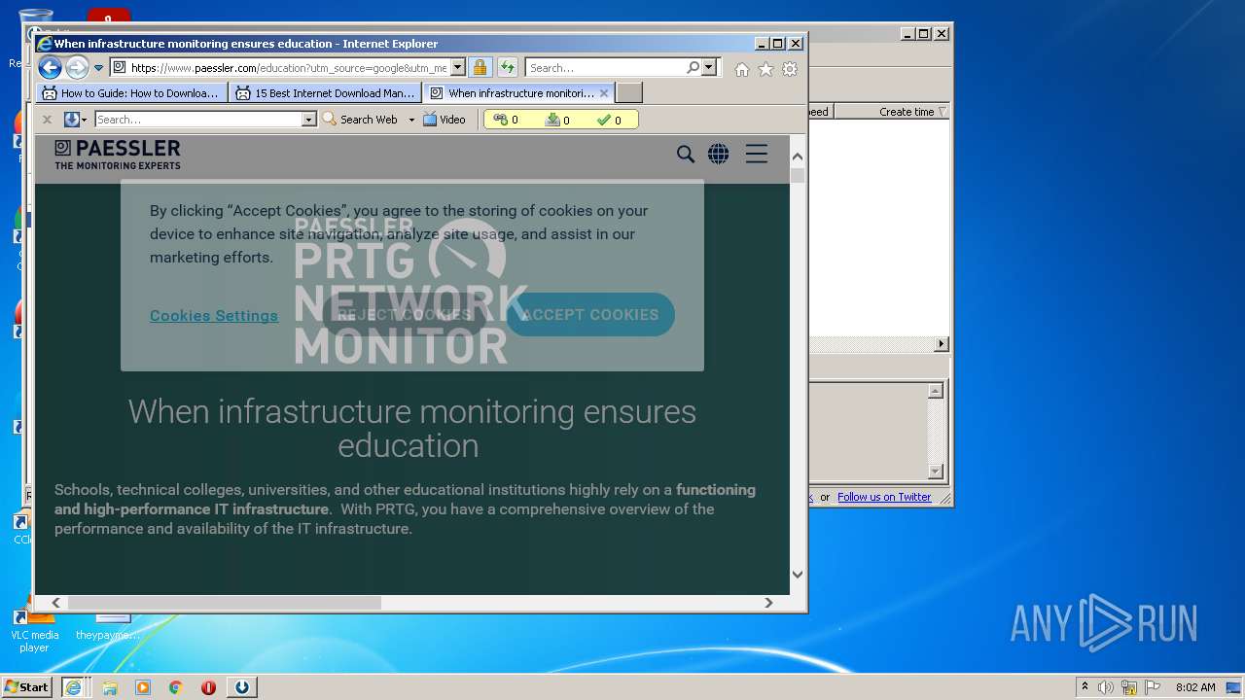Click the download manager taskbar icon
Viewport: 1245px width, 700px height.
point(242,687)
